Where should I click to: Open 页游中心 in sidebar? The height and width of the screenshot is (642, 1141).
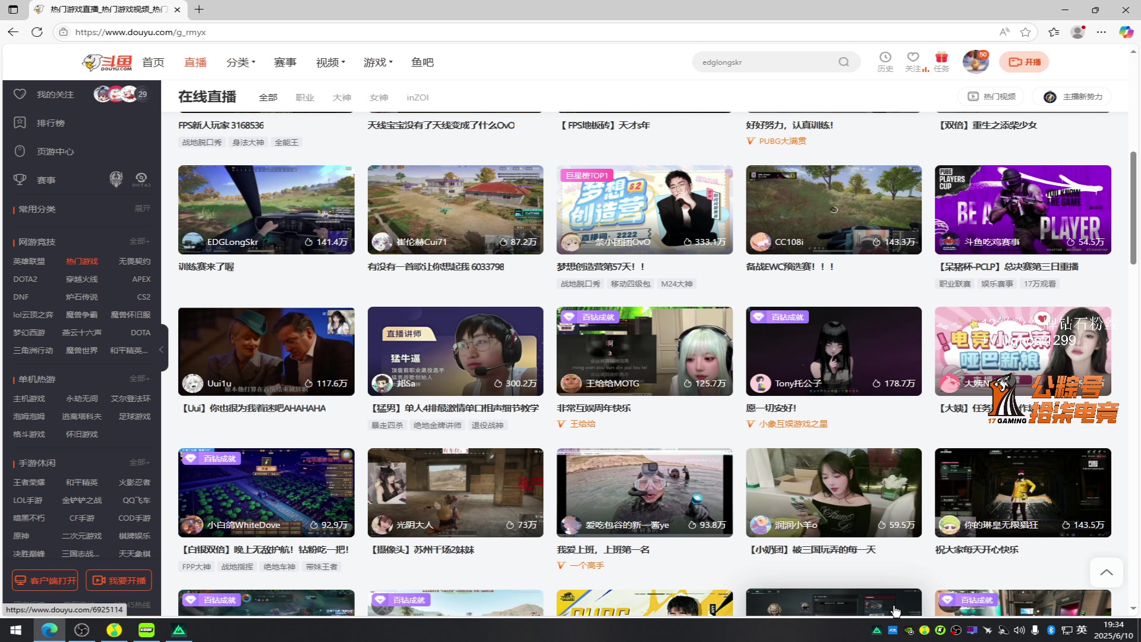point(55,152)
